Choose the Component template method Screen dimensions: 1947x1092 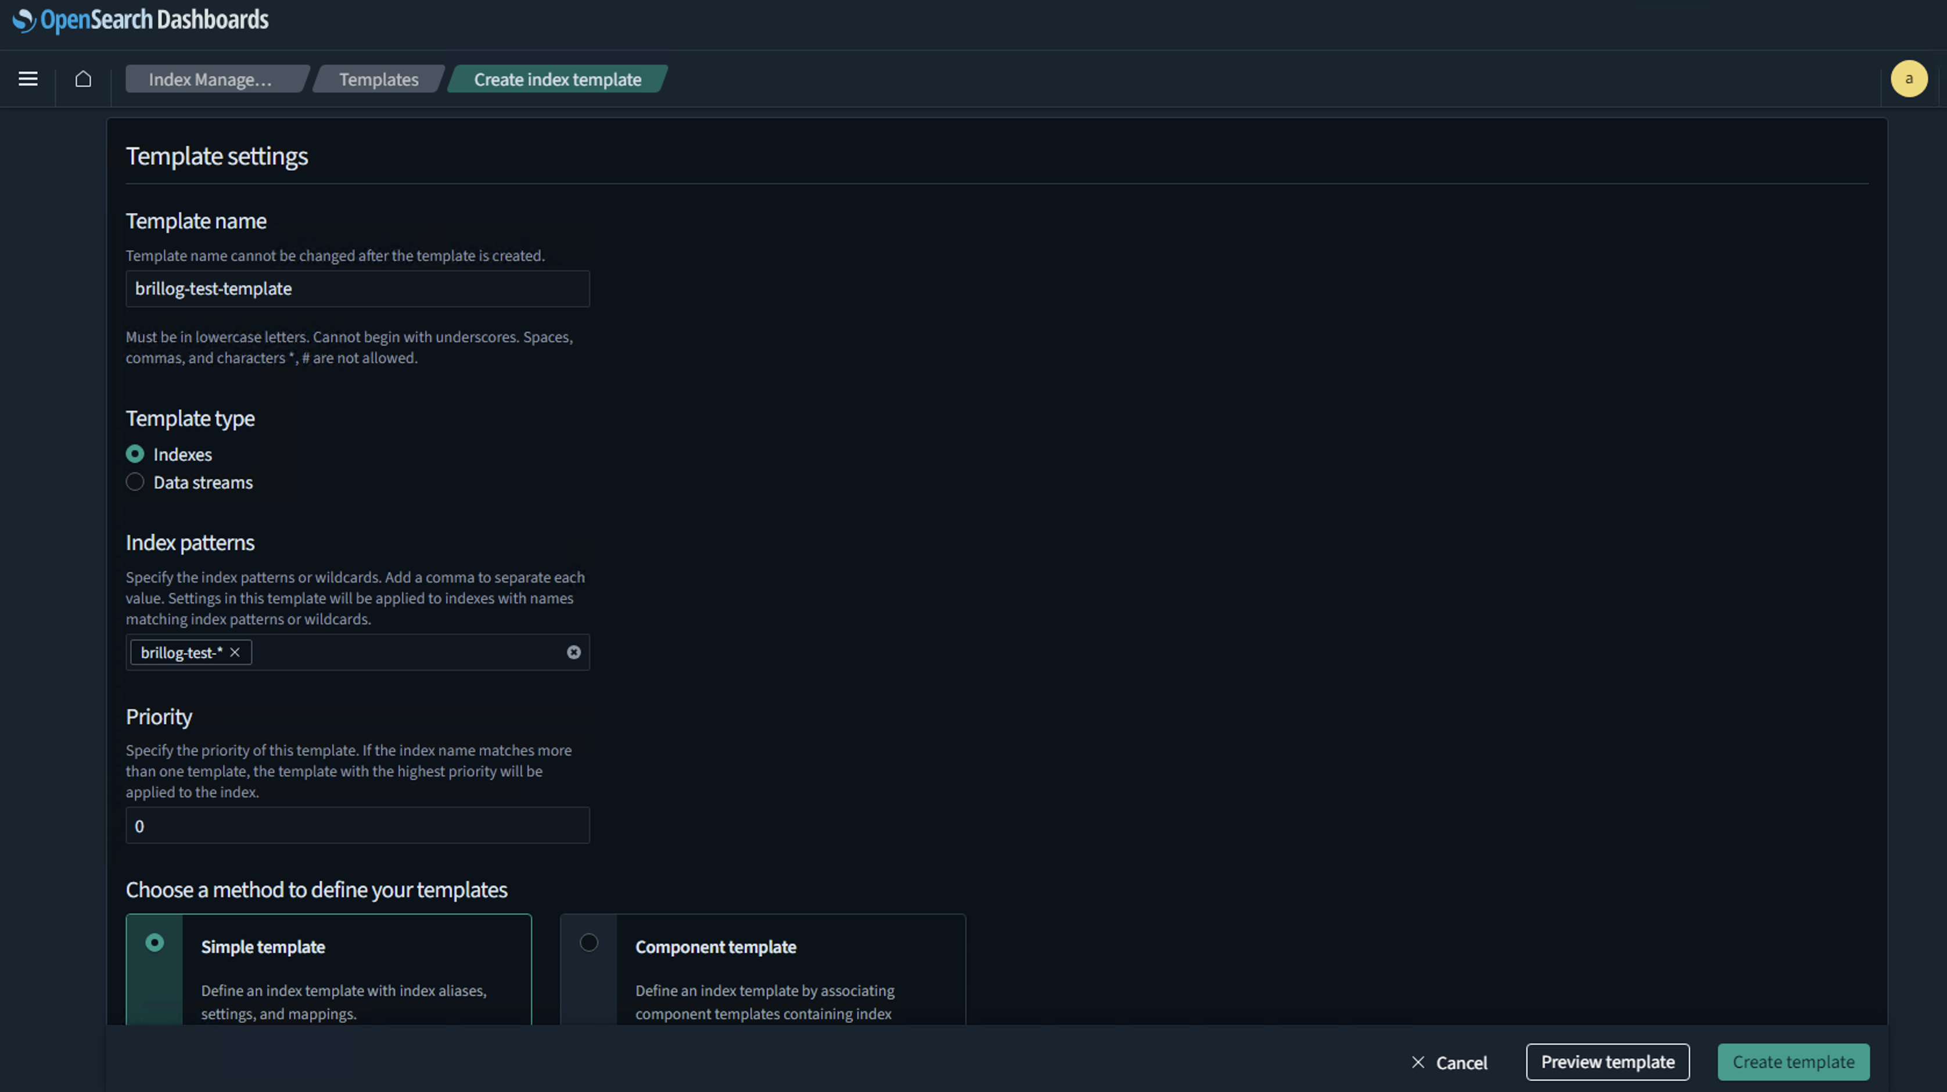pyautogui.click(x=589, y=942)
